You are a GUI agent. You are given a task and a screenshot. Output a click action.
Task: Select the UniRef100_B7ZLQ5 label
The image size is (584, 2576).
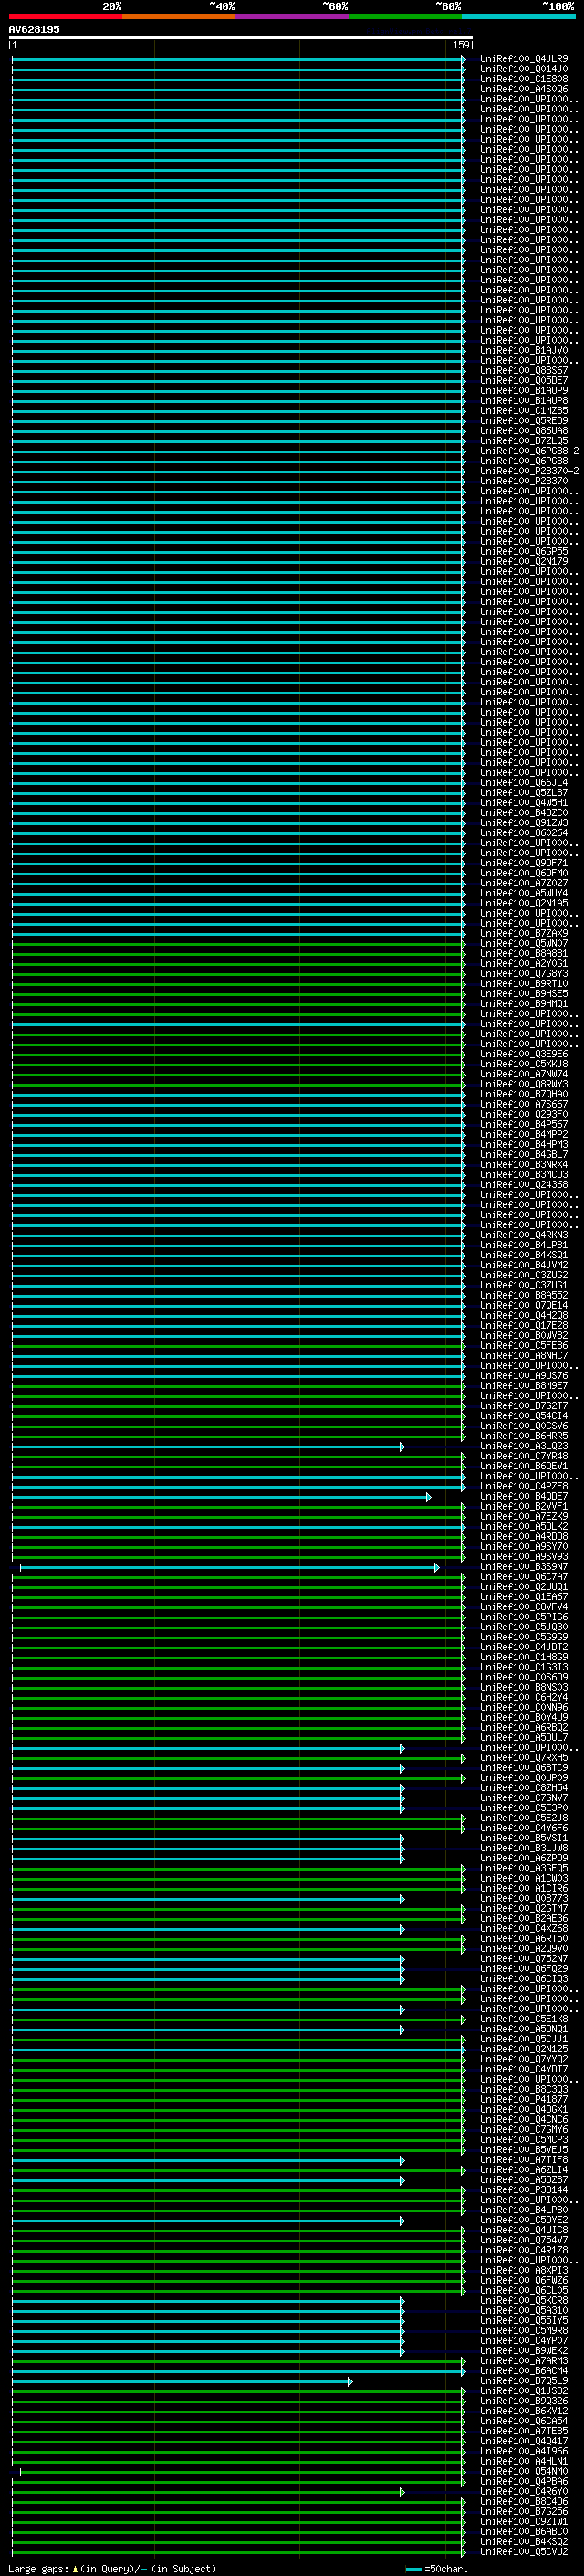pos(523,441)
